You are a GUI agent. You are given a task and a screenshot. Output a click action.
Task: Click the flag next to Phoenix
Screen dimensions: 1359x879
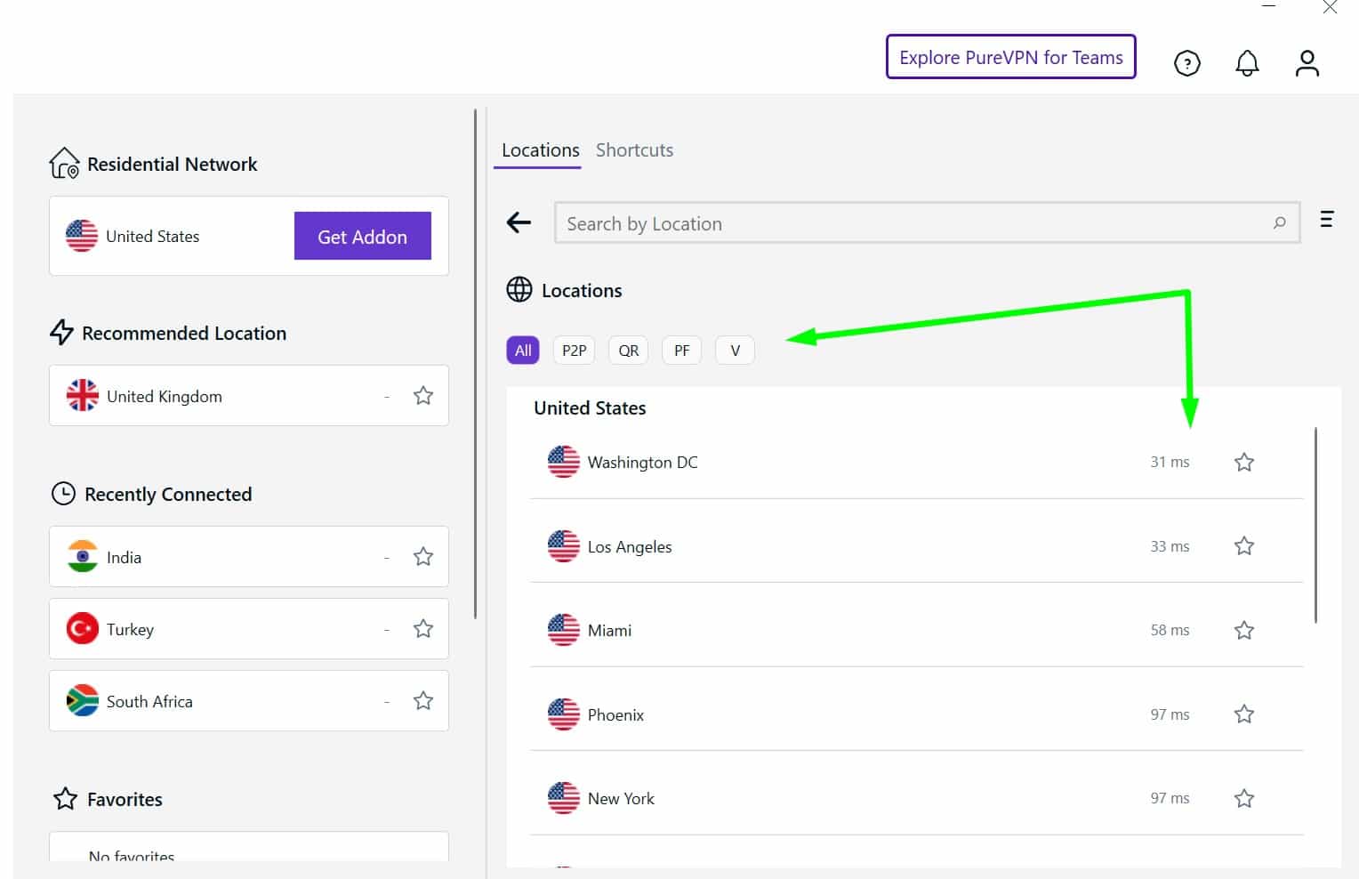point(564,714)
